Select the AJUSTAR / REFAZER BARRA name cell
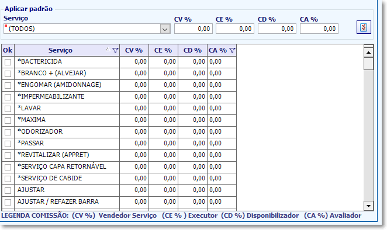The height and width of the screenshot is (230, 387). (67, 202)
